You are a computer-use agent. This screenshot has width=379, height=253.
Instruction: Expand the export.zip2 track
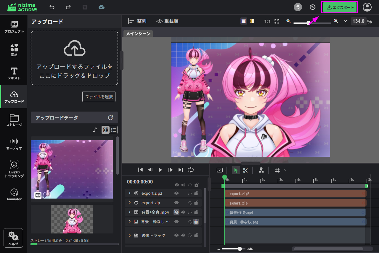tap(129, 193)
